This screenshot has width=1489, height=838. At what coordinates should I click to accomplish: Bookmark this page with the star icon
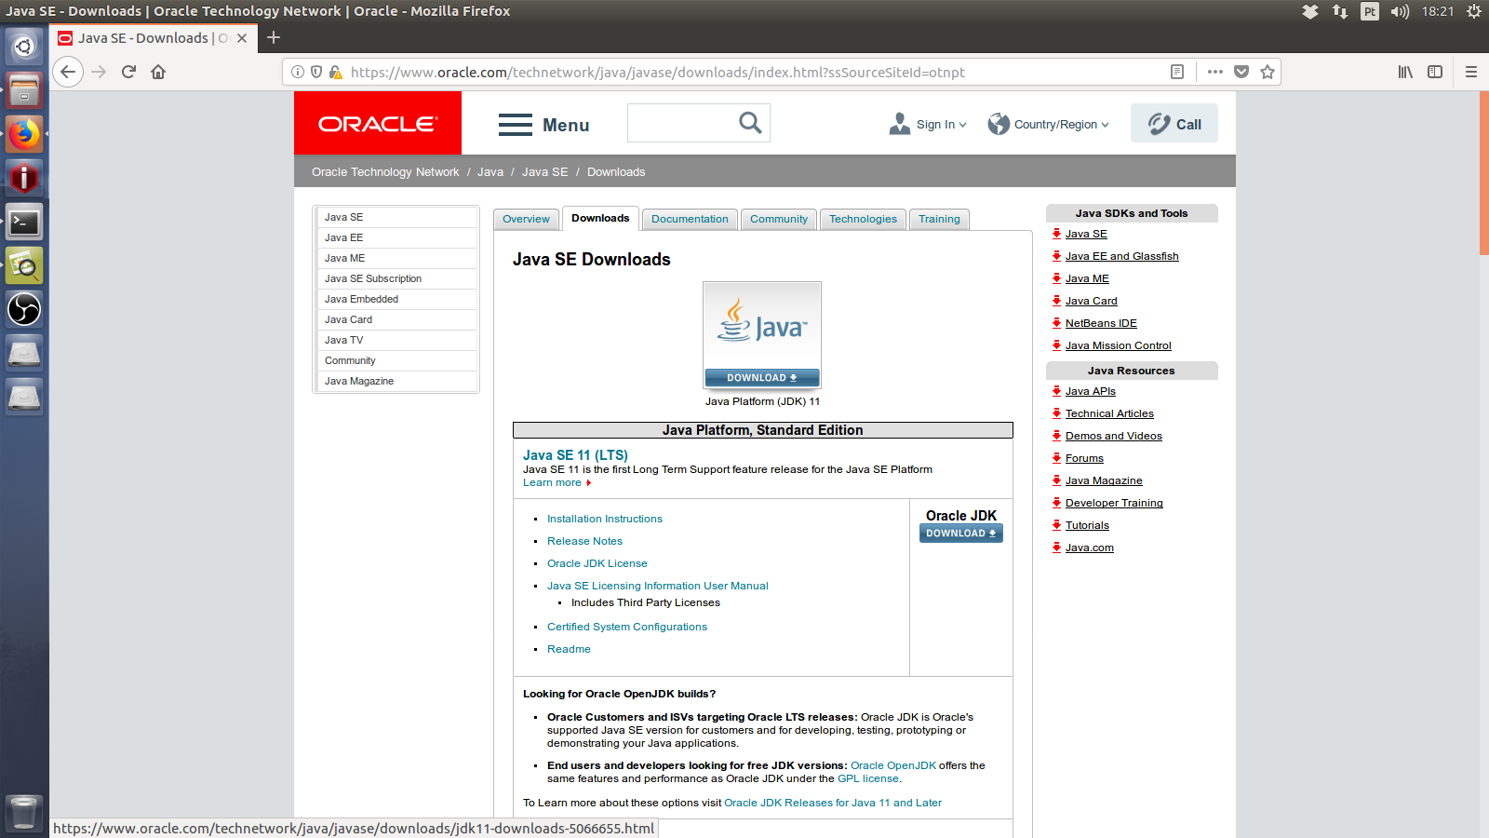click(x=1267, y=72)
